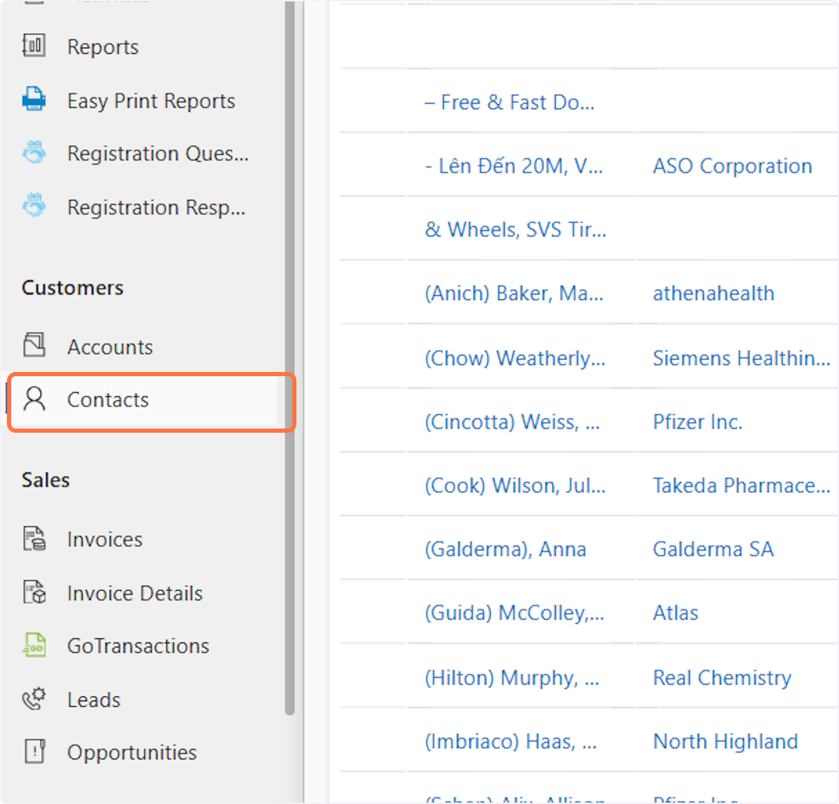This screenshot has height=804, width=839.
Task: Open Siemens Healthin... account link
Action: coord(742,358)
